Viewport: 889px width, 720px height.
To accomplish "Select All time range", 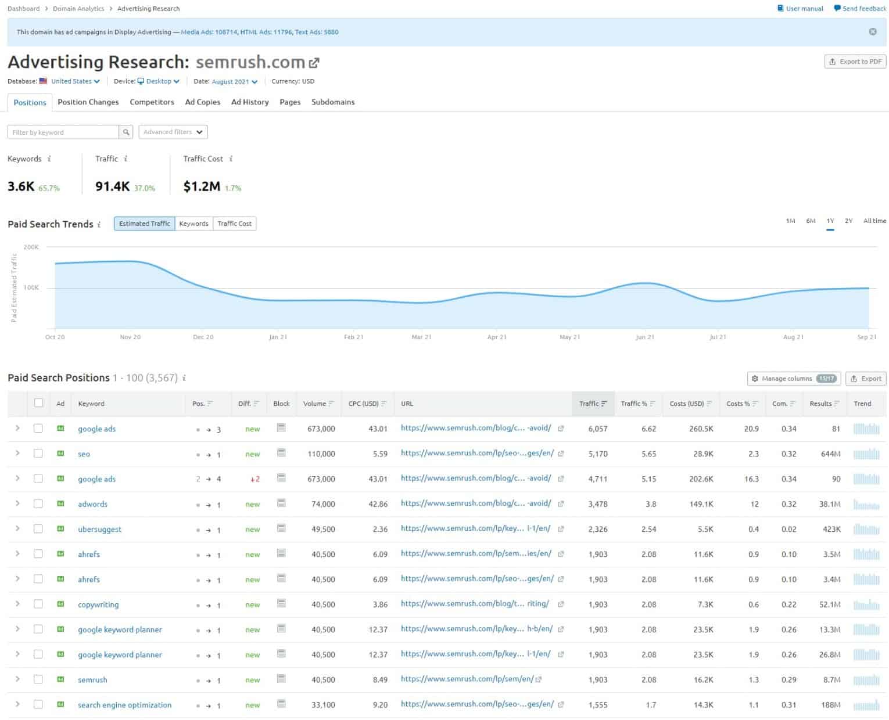I will [x=874, y=221].
